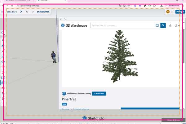This screenshot has height=124, width=186.
Task: Click the ENREGISTRER button
Action: coord(43,12)
